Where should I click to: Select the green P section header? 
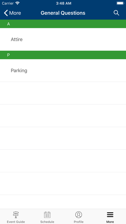pyautogui.click(x=63, y=55)
